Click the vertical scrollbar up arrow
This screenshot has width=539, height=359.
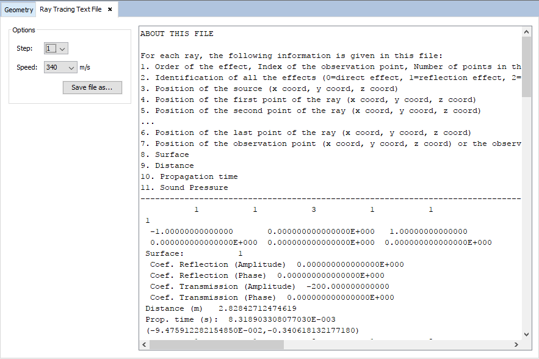coord(527,31)
